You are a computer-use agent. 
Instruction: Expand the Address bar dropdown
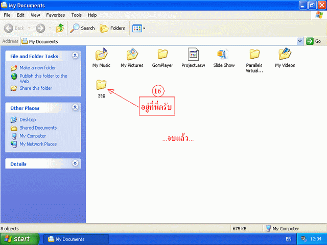(x=300, y=41)
